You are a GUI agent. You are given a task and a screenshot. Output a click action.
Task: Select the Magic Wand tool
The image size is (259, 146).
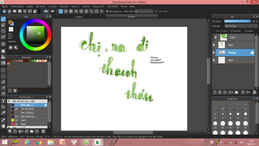click(3, 82)
